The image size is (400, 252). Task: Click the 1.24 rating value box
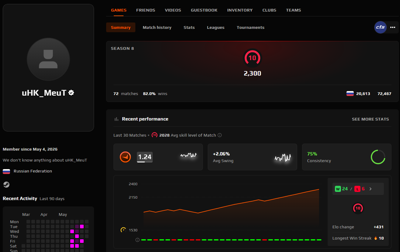pos(145,157)
